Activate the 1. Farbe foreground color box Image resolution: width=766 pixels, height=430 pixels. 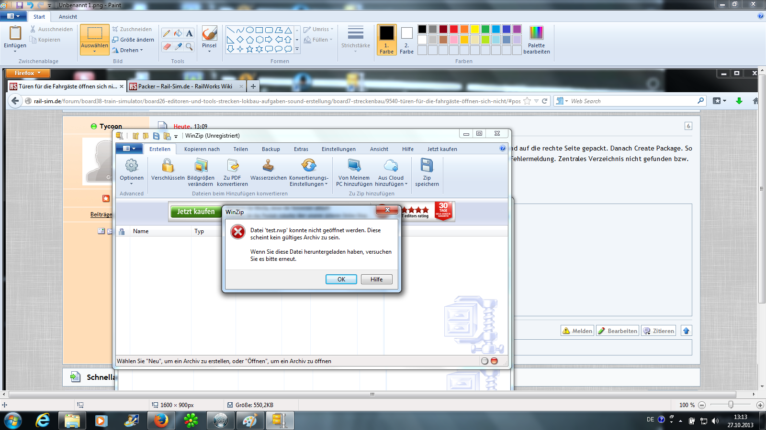click(x=386, y=40)
